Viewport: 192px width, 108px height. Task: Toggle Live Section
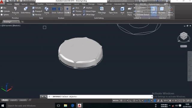pos(139,8)
